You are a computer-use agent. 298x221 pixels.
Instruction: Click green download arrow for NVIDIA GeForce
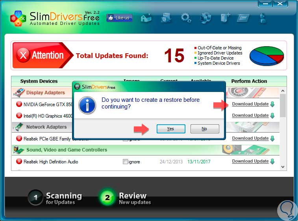coord(272,105)
